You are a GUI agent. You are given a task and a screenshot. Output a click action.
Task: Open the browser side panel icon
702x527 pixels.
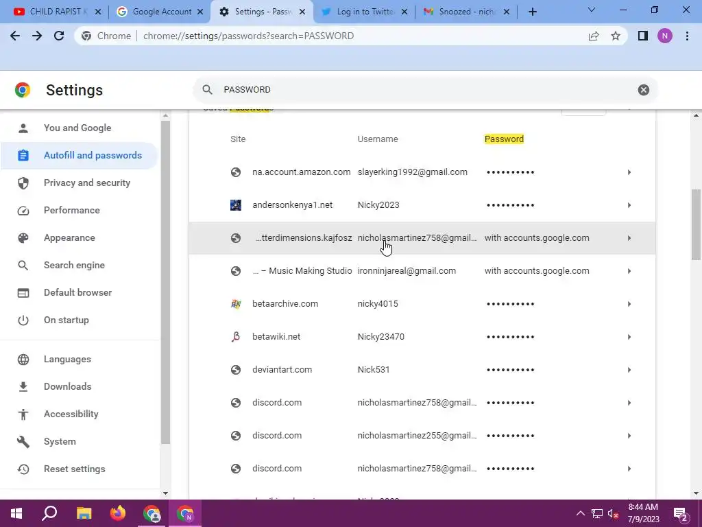point(643,36)
